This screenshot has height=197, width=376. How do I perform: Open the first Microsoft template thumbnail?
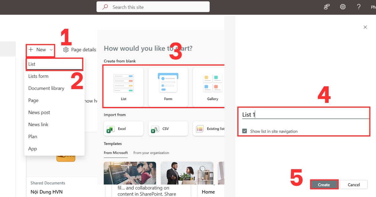point(130,174)
